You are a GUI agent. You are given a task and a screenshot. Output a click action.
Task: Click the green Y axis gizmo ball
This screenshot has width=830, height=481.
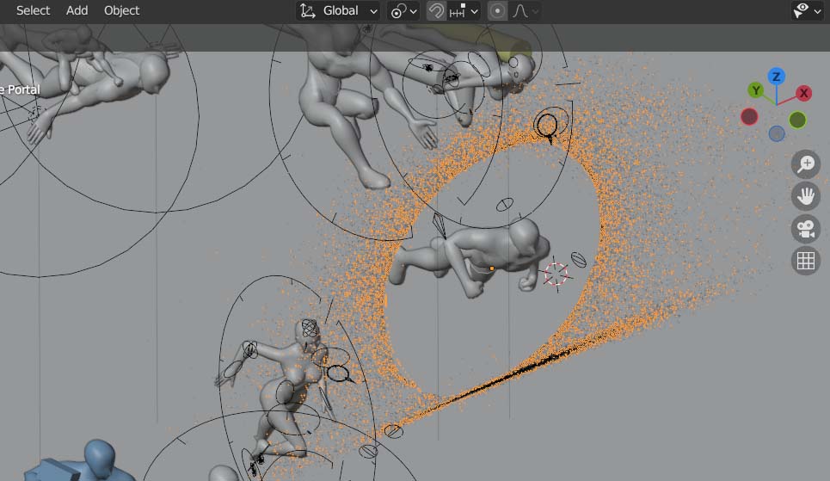[756, 90]
